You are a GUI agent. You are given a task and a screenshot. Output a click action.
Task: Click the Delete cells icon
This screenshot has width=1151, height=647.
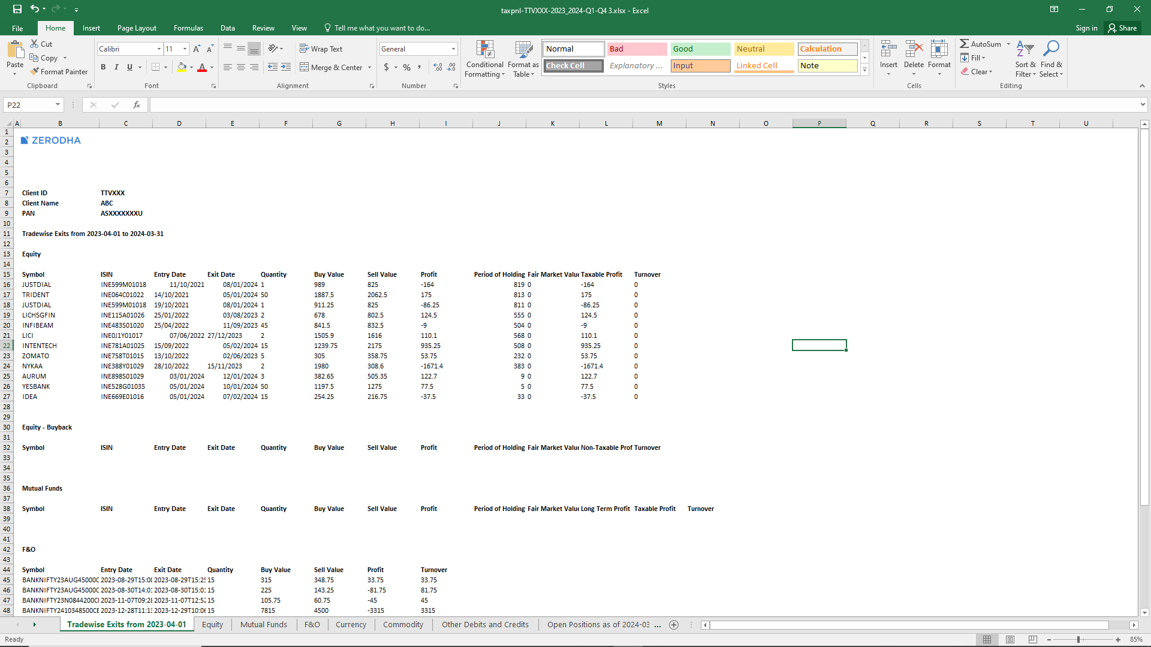click(914, 50)
